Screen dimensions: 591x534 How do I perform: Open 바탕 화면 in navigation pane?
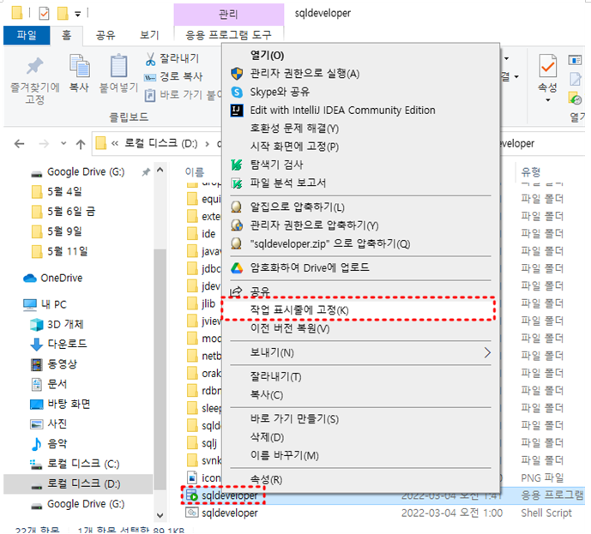pos(60,404)
